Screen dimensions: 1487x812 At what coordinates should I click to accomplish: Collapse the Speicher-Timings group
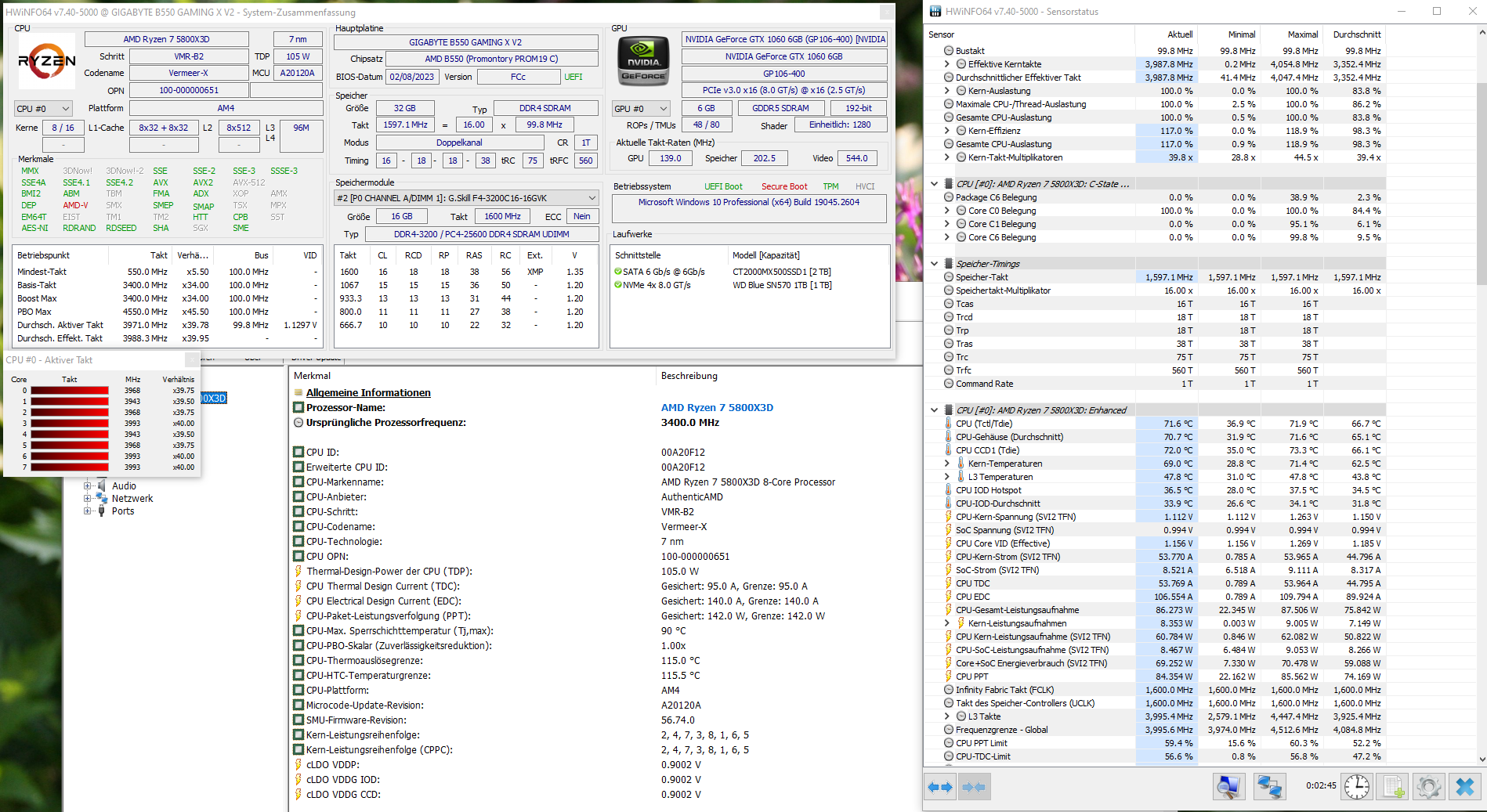(935, 264)
